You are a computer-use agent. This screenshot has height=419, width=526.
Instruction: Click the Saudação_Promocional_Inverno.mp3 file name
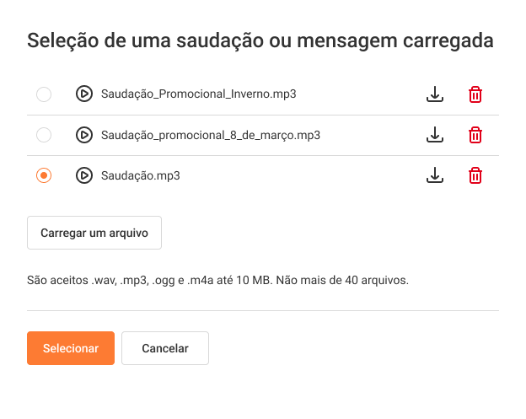point(198,94)
